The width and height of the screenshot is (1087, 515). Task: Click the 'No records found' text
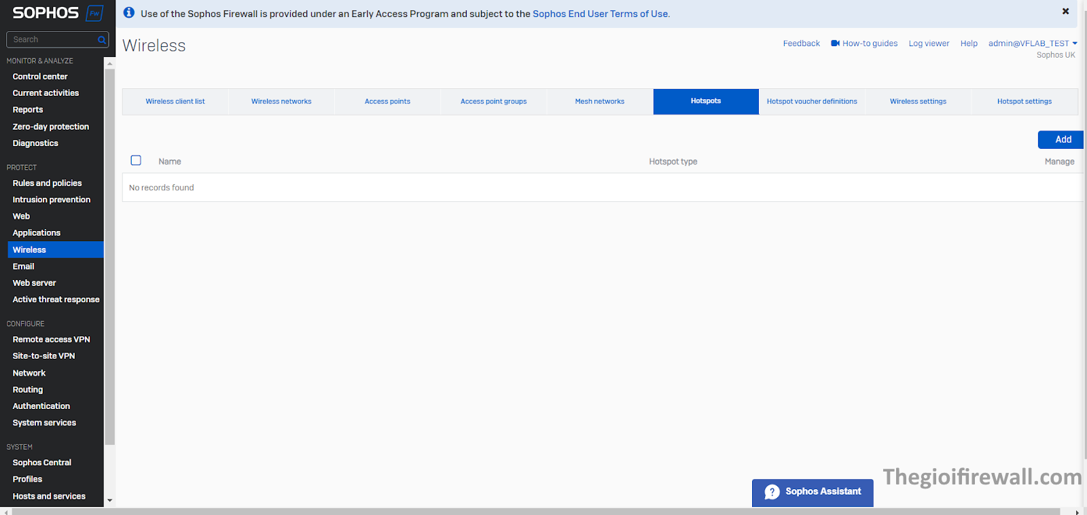pos(162,188)
